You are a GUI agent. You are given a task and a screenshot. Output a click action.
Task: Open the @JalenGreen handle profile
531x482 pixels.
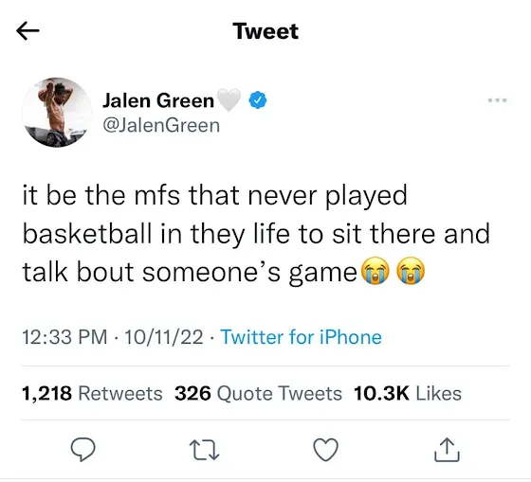(x=161, y=126)
